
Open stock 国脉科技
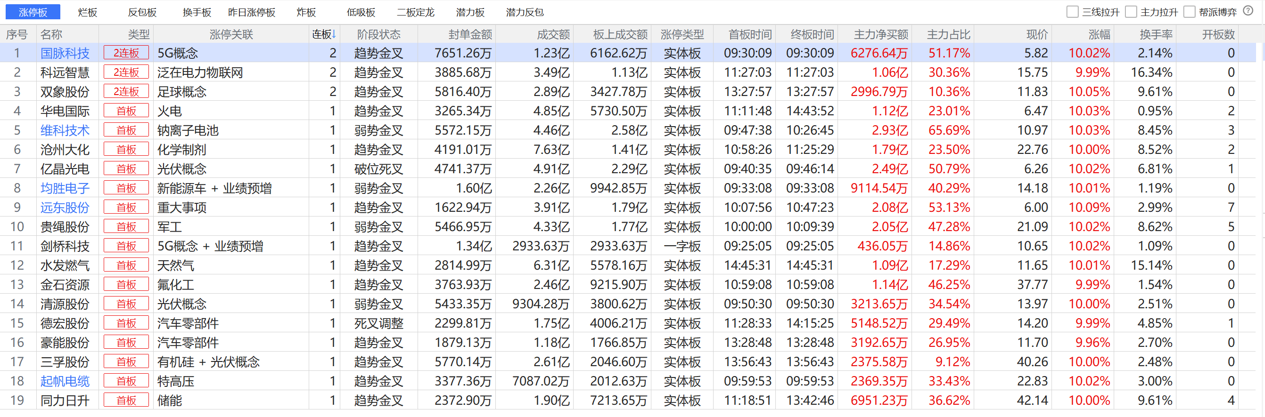tap(65, 53)
